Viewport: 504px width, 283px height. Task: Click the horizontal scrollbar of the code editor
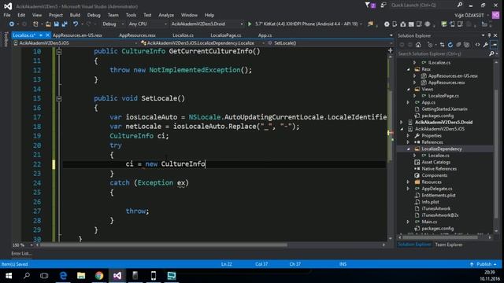point(163,245)
